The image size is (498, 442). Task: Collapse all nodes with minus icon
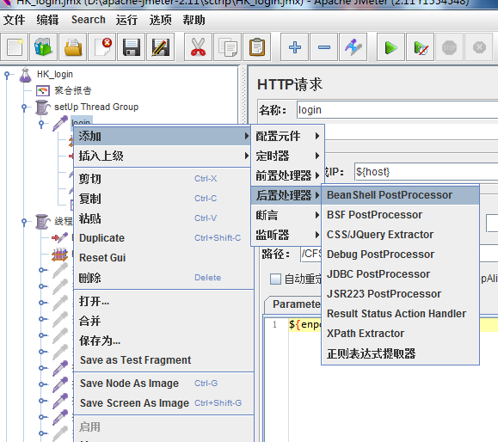(x=324, y=47)
